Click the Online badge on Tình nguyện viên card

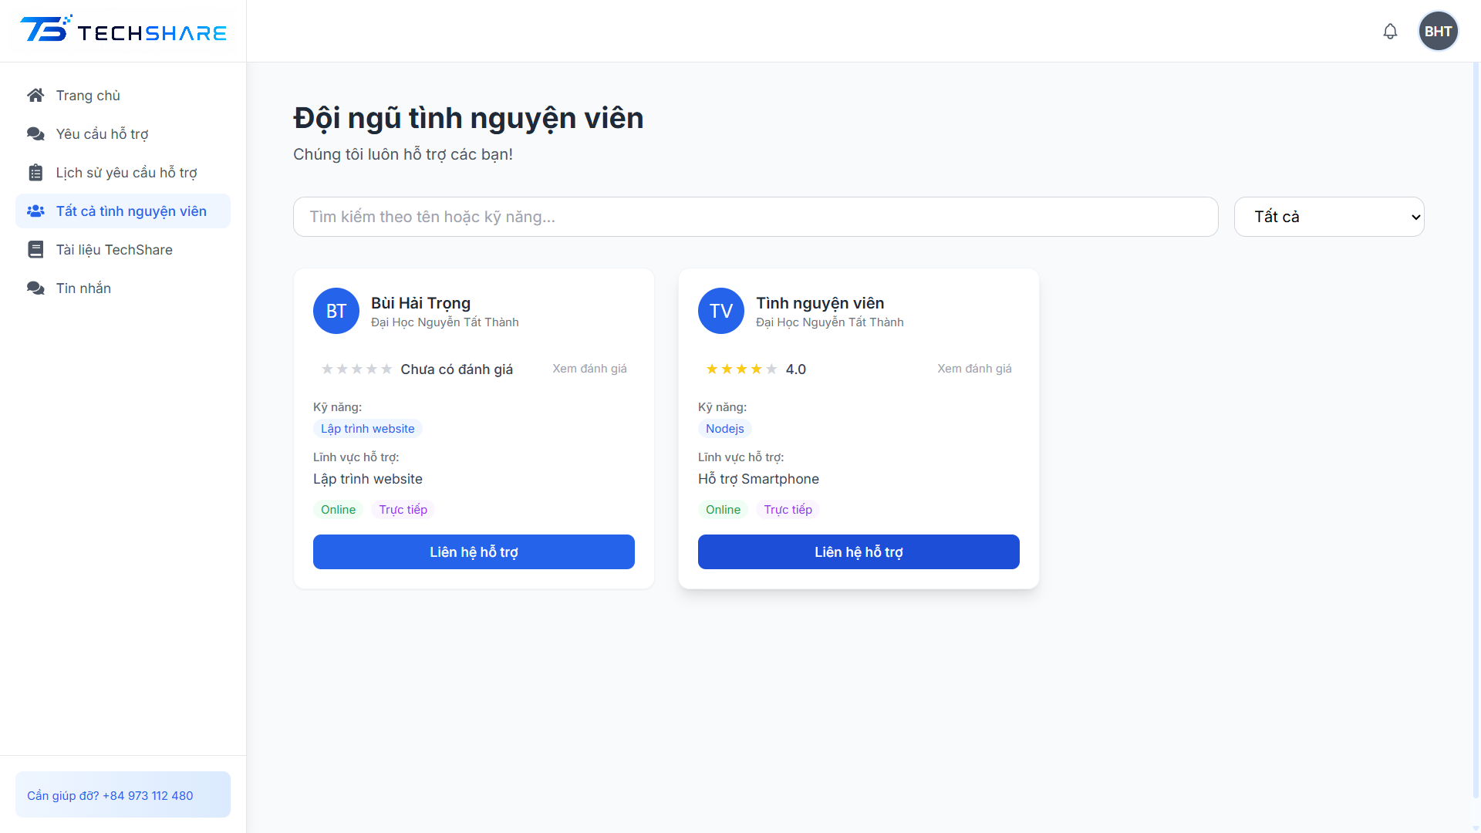click(x=723, y=510)
